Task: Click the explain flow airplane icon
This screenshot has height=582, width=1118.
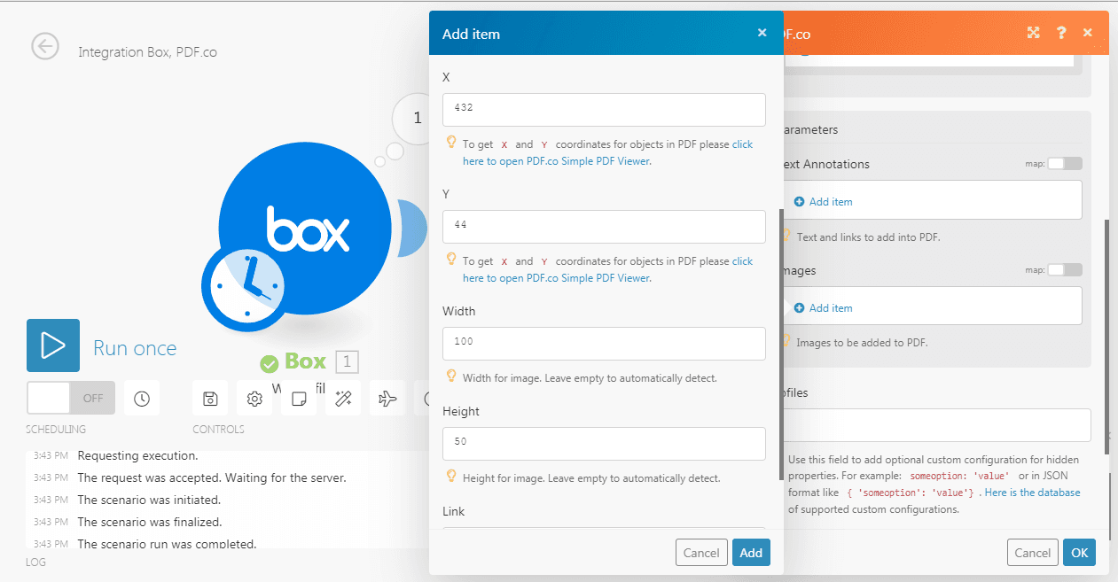Action: (387, 399)
